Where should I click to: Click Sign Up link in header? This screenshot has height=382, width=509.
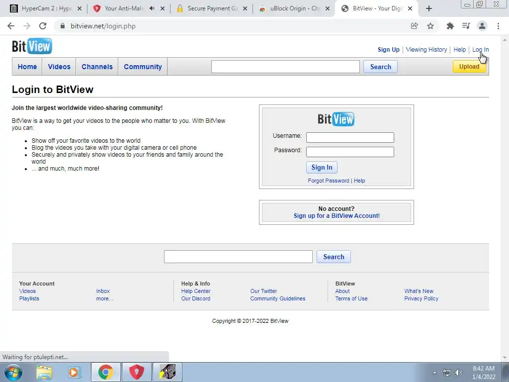pyautogui.click(x=389, y=50)
